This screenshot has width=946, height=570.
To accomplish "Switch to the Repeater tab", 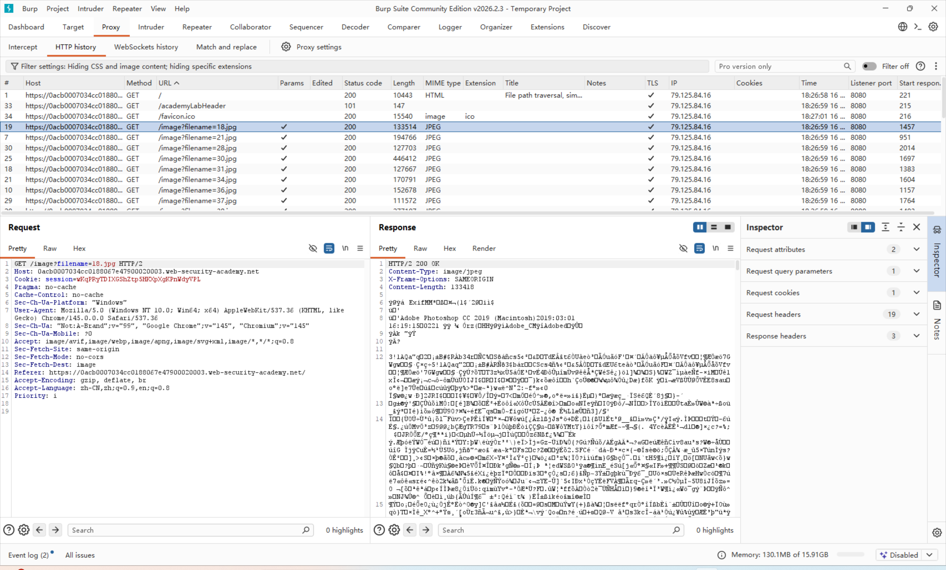I will point(197,27).
